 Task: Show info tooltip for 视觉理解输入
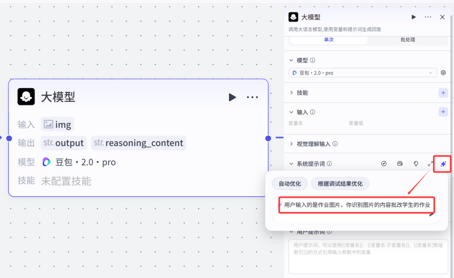(335, 144)
